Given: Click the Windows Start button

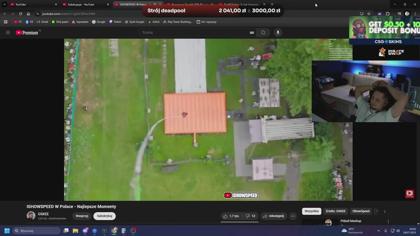Looking at the screenshot, I should [7, 231].
